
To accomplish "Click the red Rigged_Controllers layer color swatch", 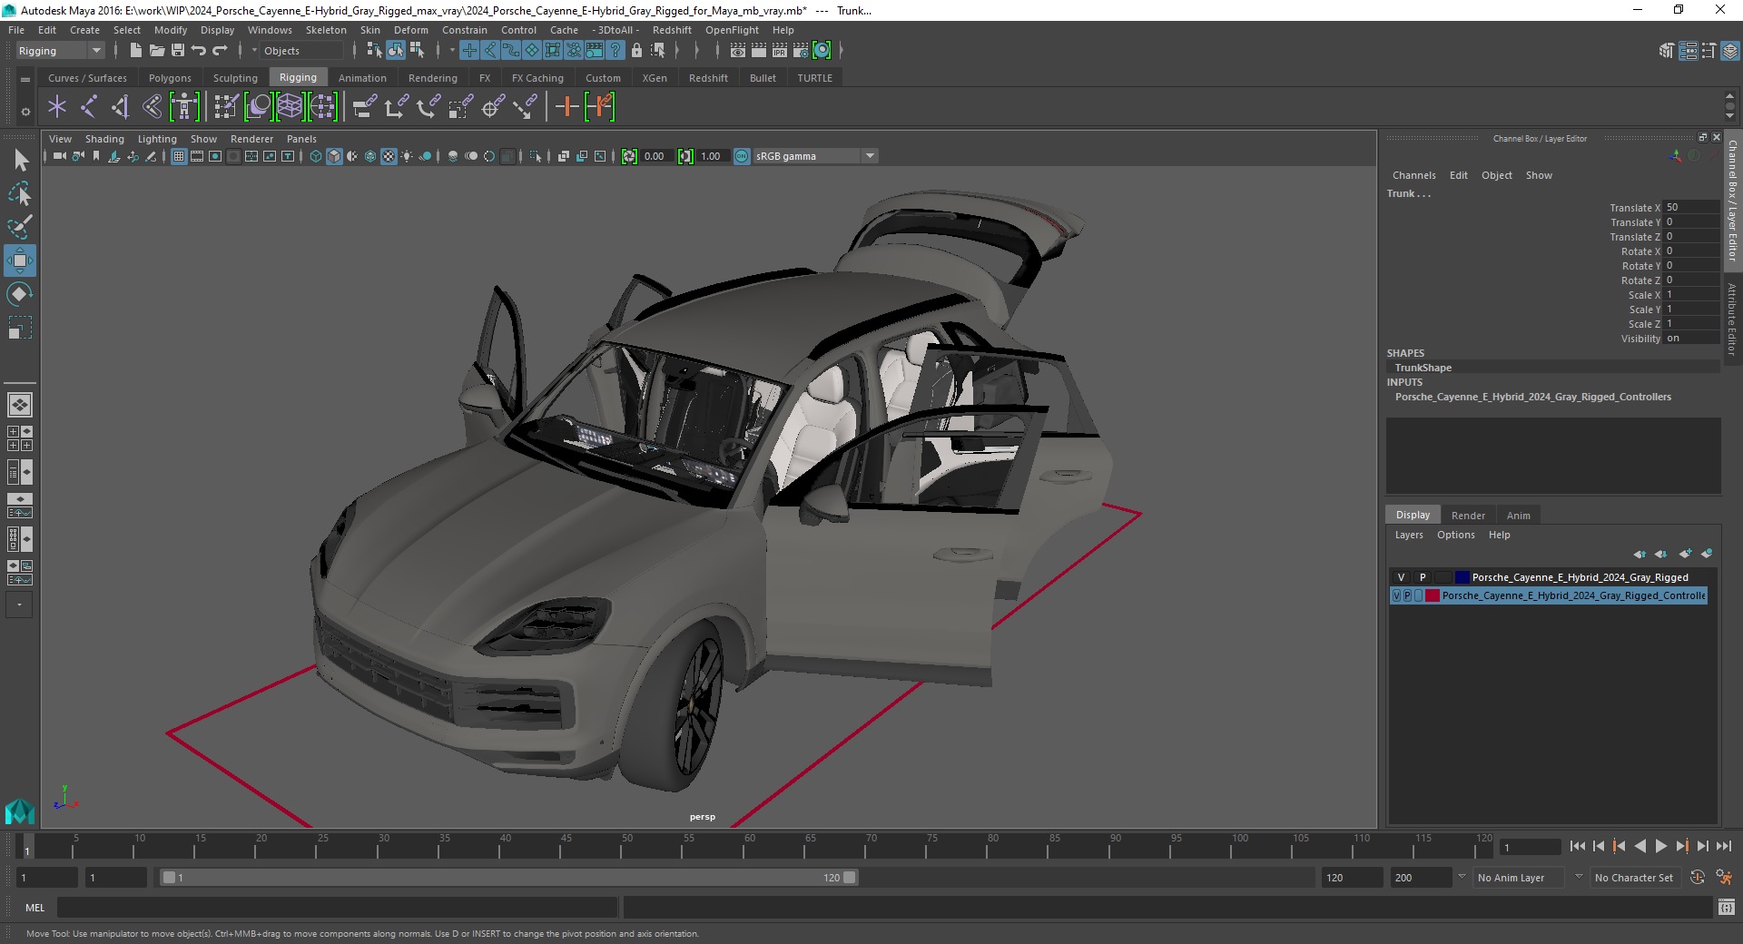I will 1432,595.
